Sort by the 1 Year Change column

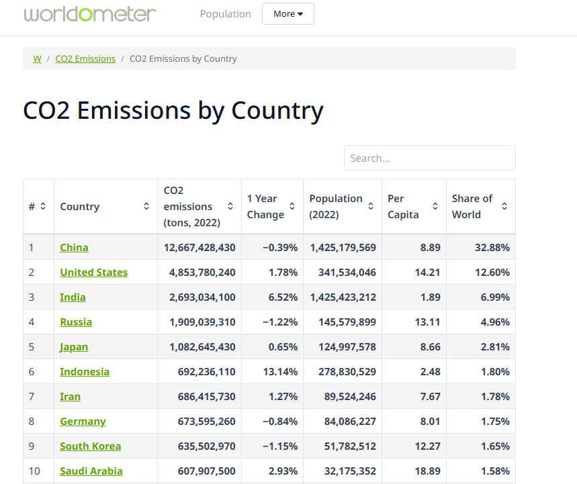click(x=291, y=206)
